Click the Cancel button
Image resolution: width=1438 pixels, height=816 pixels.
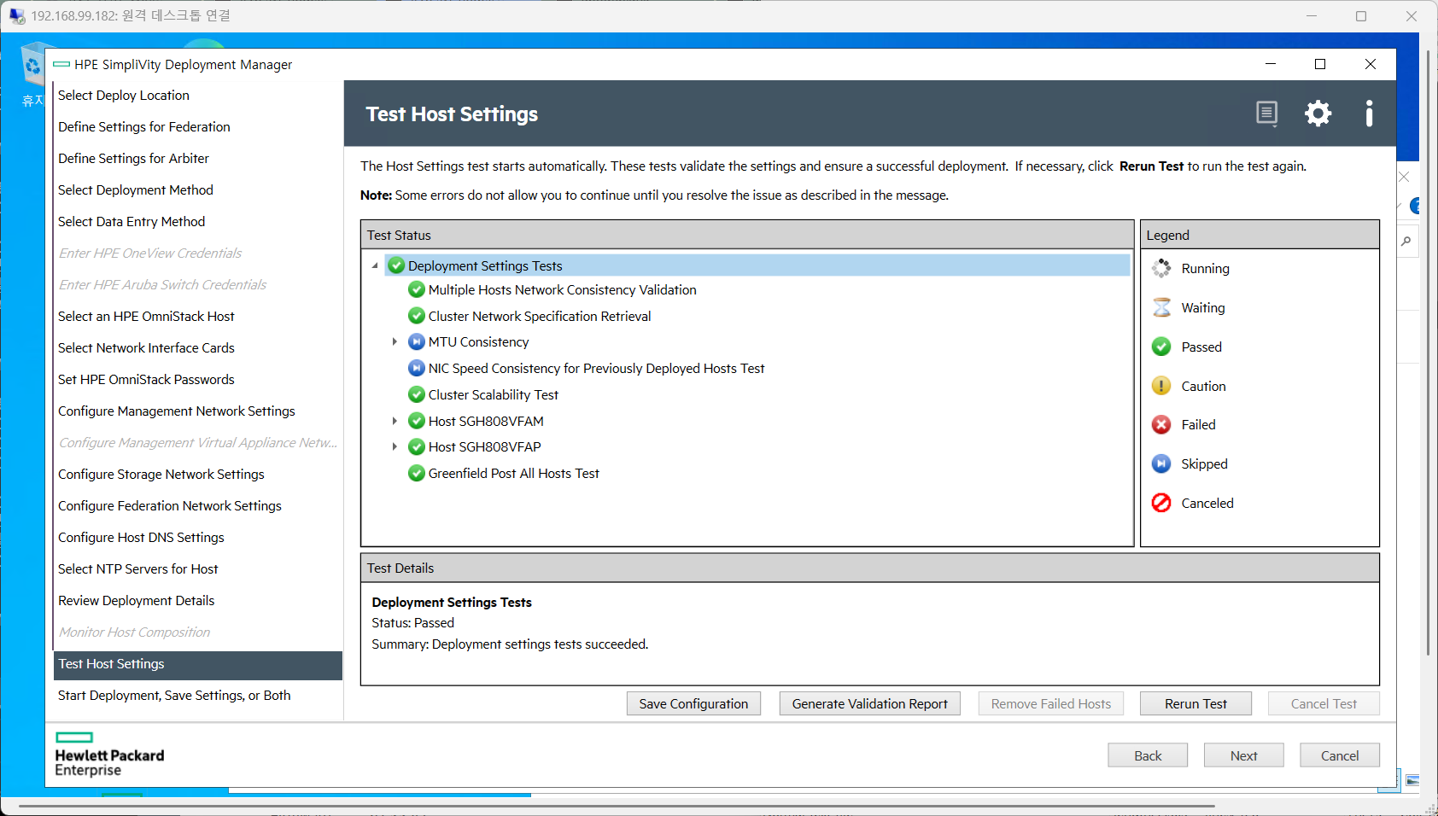(1340, 755)
